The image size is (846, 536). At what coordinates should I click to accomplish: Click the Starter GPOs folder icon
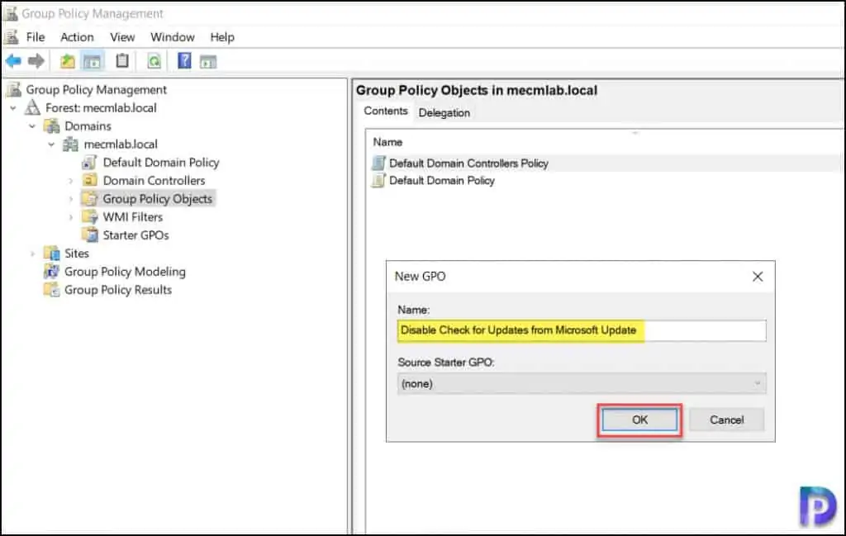(89, 235)
